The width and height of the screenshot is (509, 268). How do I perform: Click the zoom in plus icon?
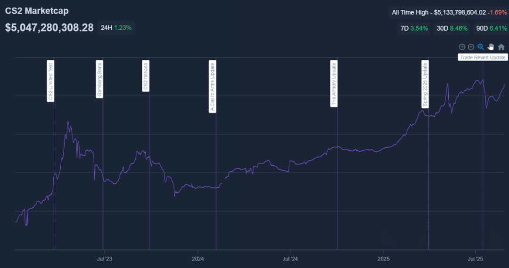coord(462,47)
